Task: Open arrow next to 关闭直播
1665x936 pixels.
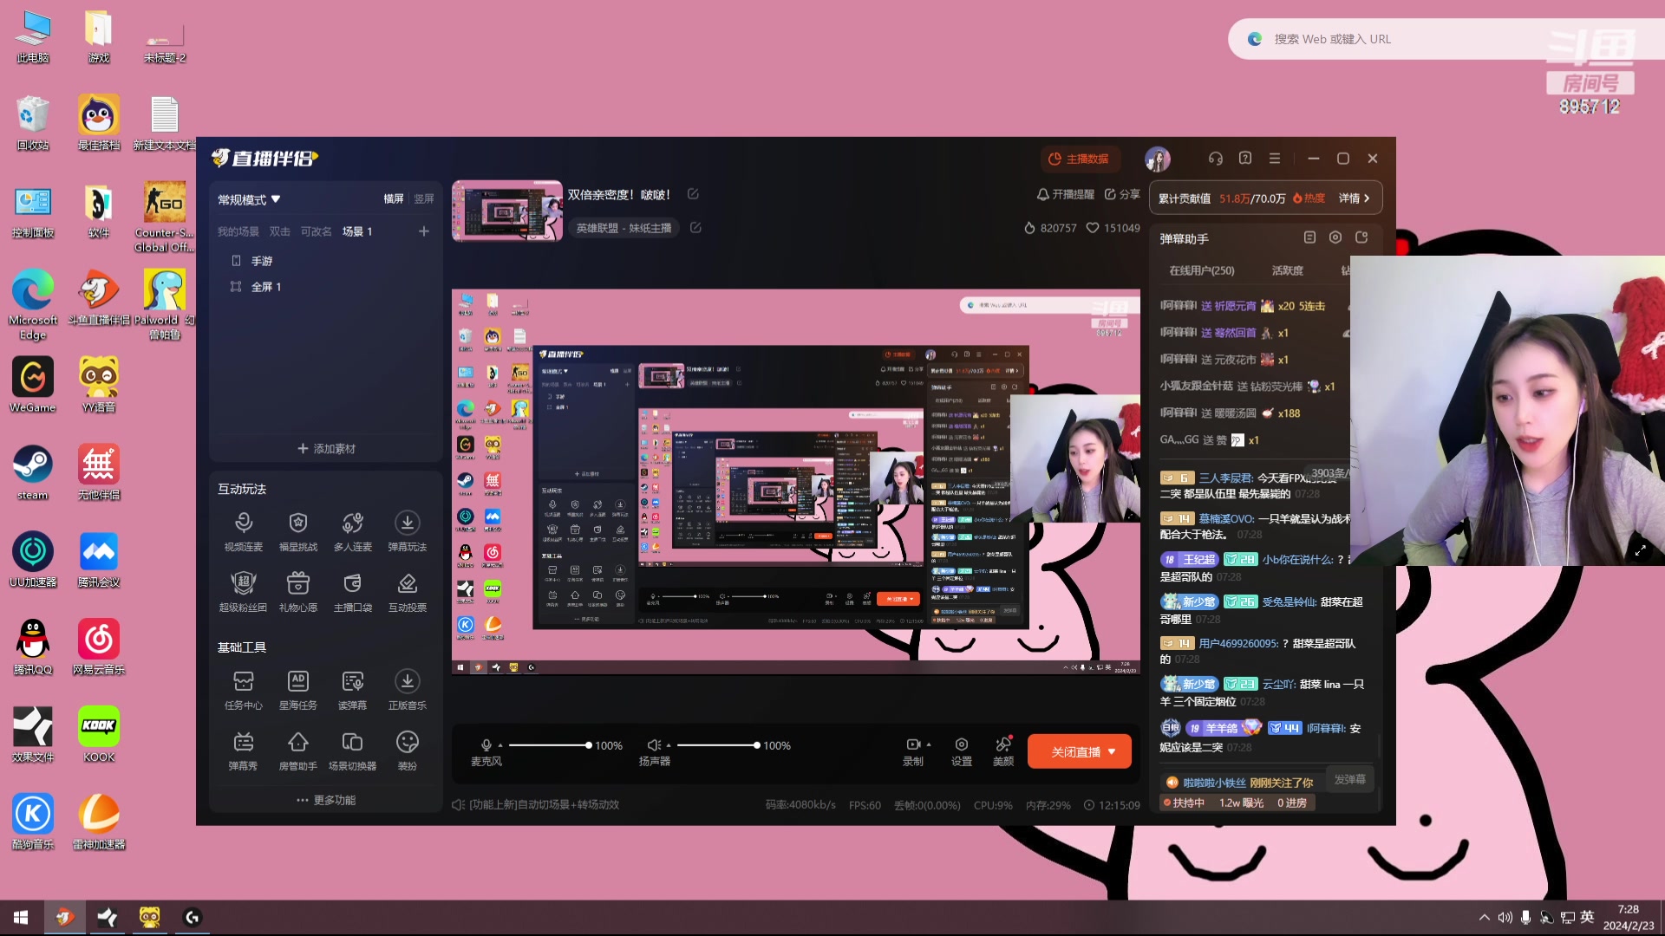Action: [1112, 751]
